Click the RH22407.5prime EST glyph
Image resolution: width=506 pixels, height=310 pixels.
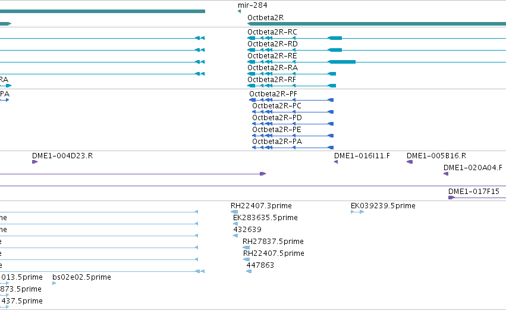pos(247,259)
